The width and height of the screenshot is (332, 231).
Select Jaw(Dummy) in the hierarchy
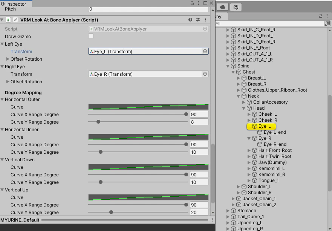tap(272, 162)
